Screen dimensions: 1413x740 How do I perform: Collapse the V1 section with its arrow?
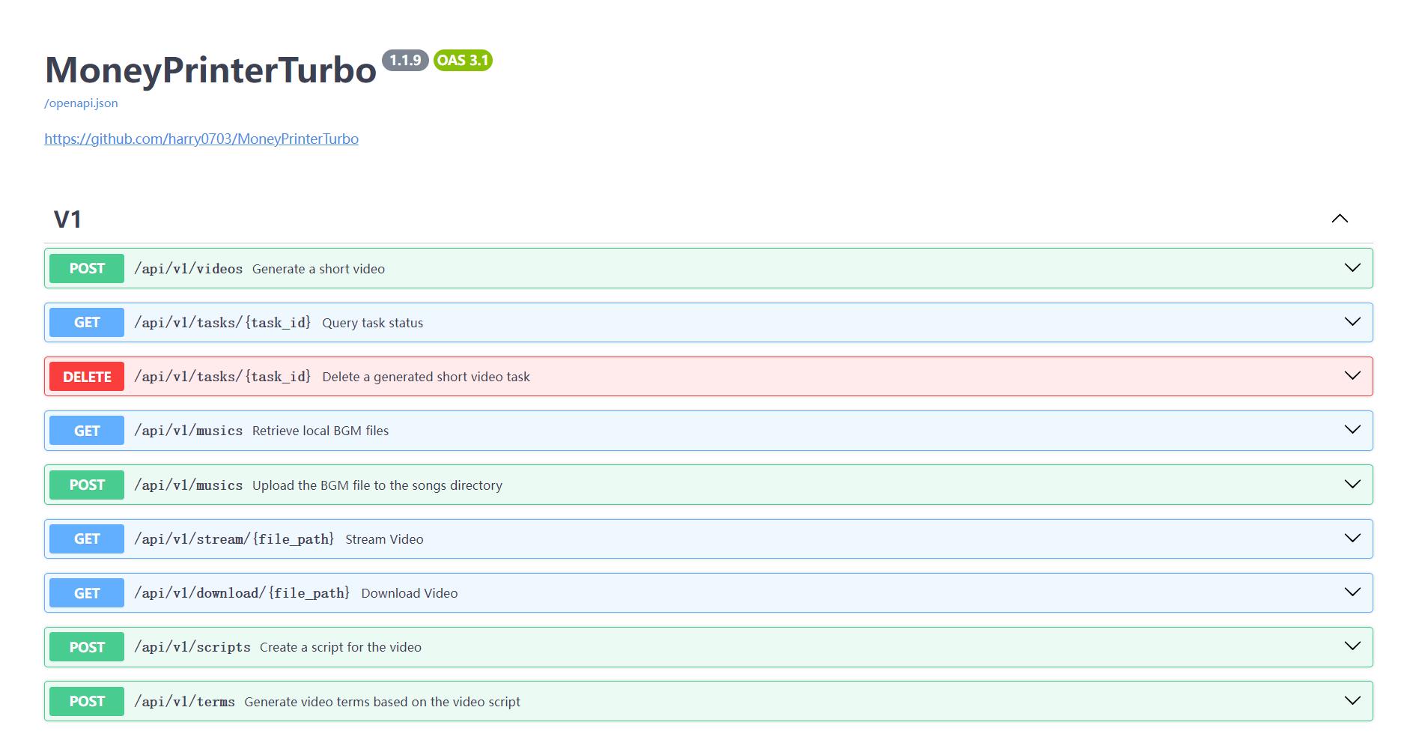pyautogui.click(x=1340, y=219)
